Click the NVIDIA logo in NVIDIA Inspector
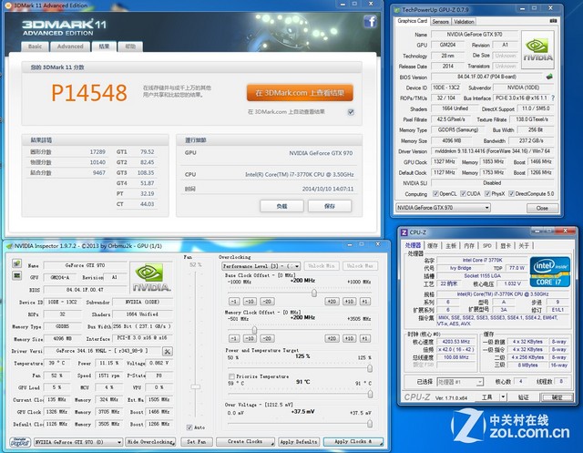 [x=151, y=277]
